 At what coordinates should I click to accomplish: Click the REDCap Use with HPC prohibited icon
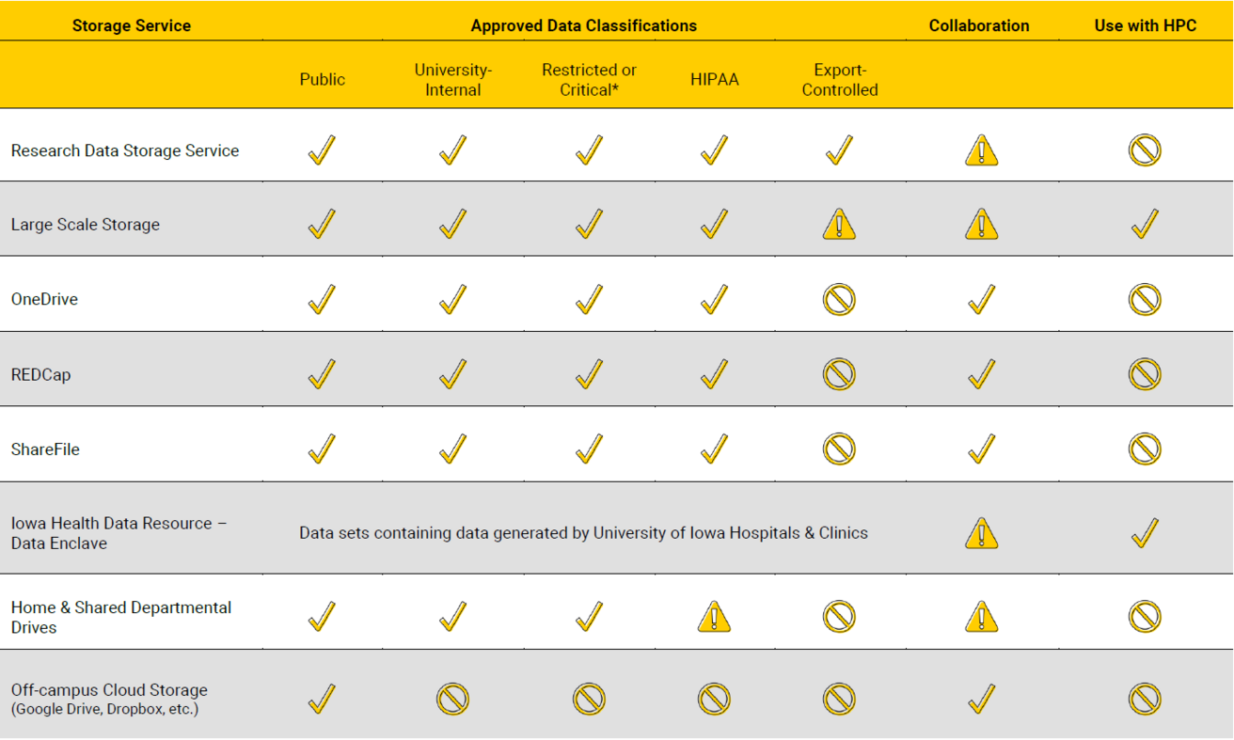coord(1145,374)
